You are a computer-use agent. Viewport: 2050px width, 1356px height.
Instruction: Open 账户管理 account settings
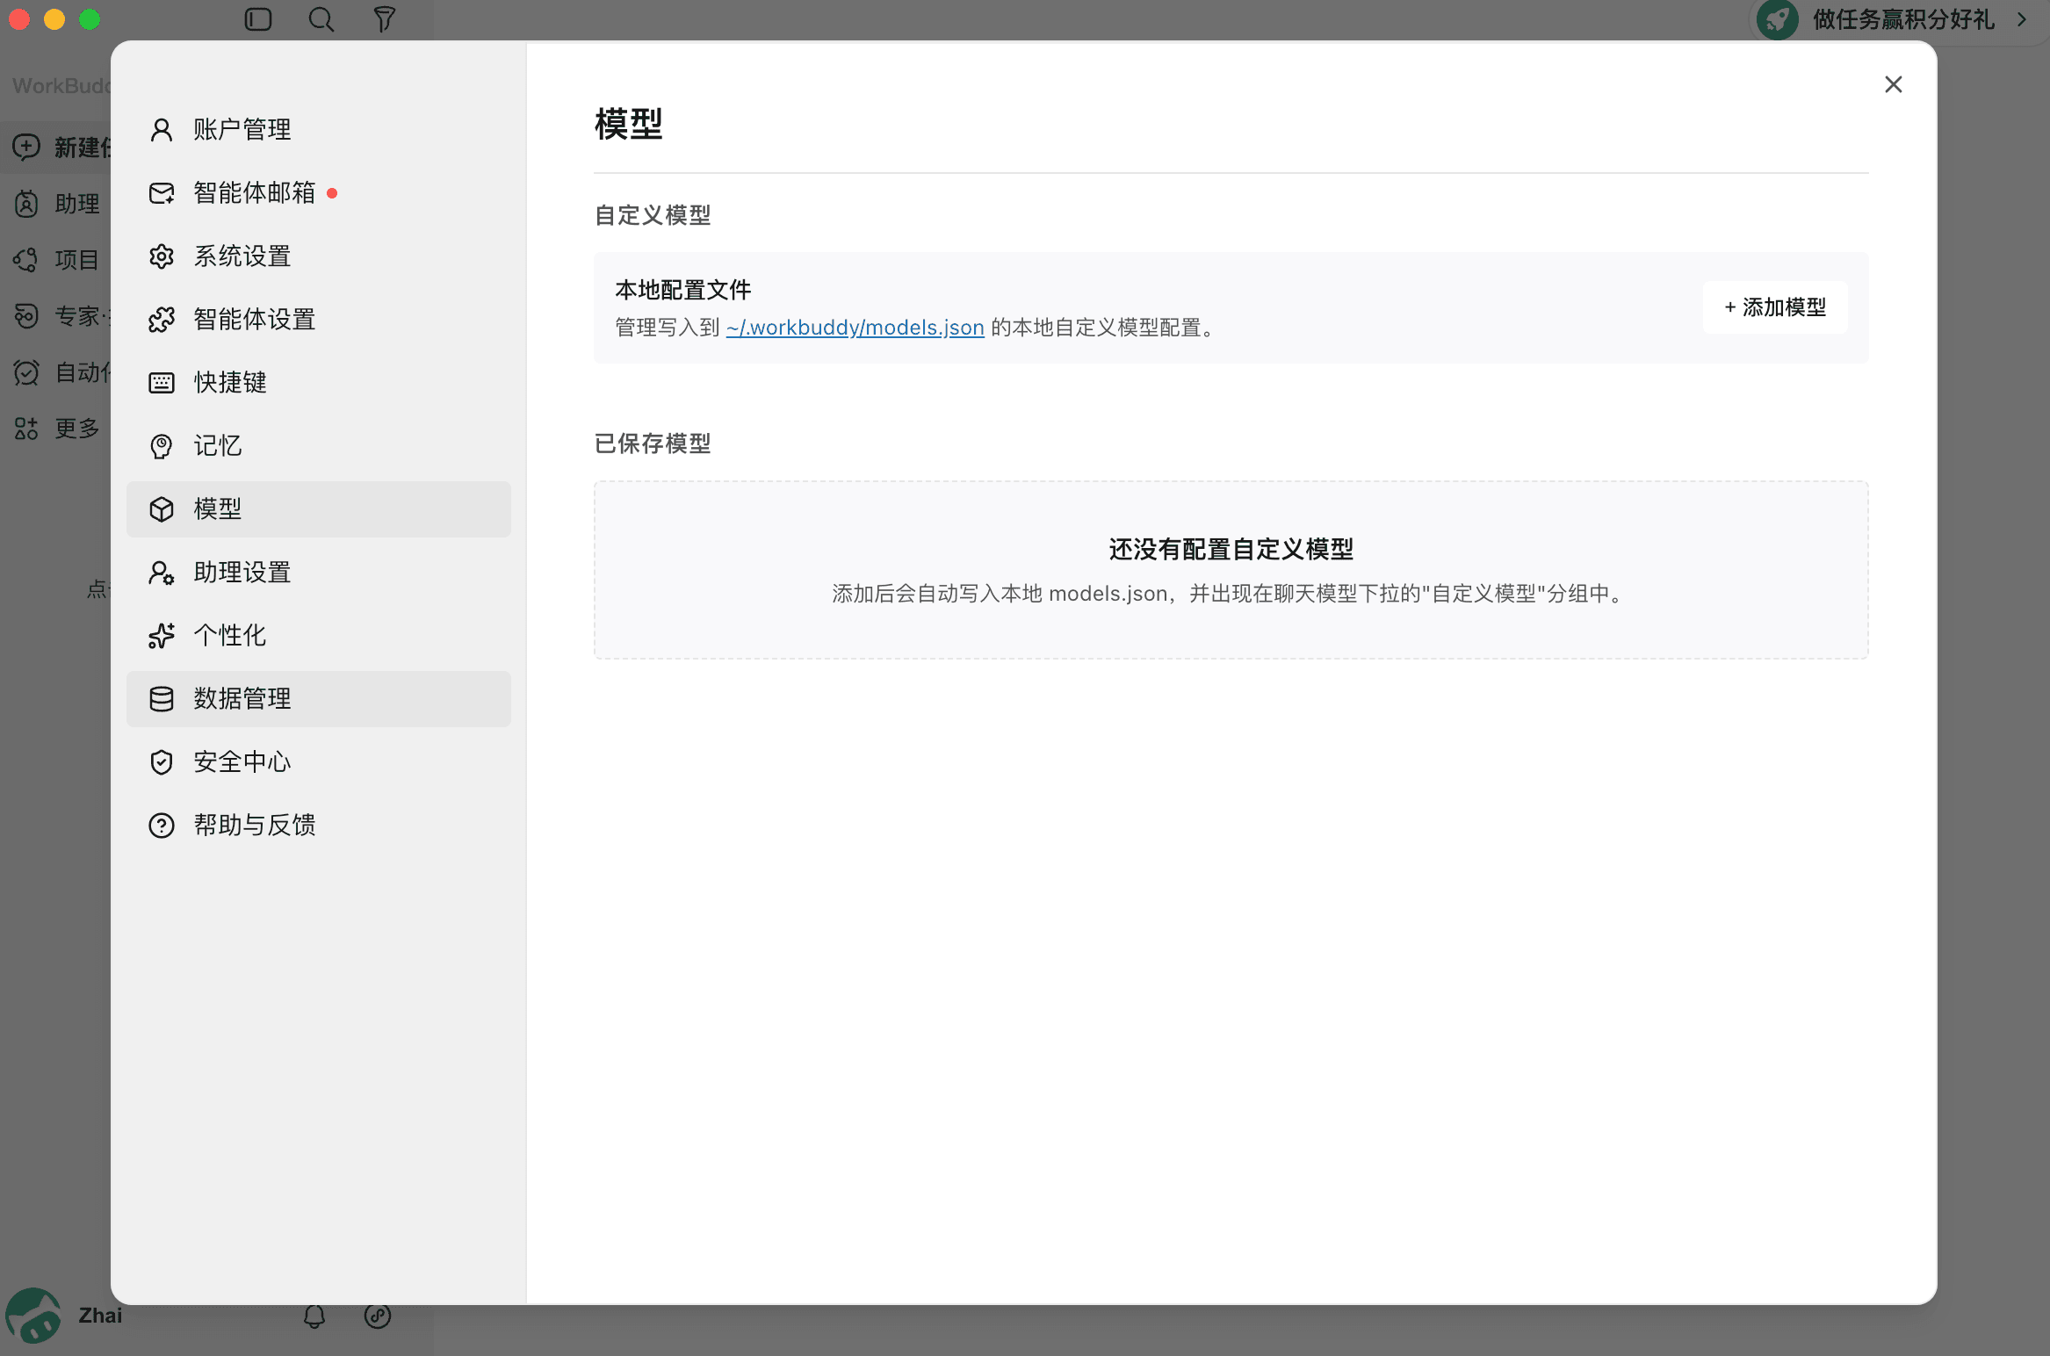click(x=318, y=129)
